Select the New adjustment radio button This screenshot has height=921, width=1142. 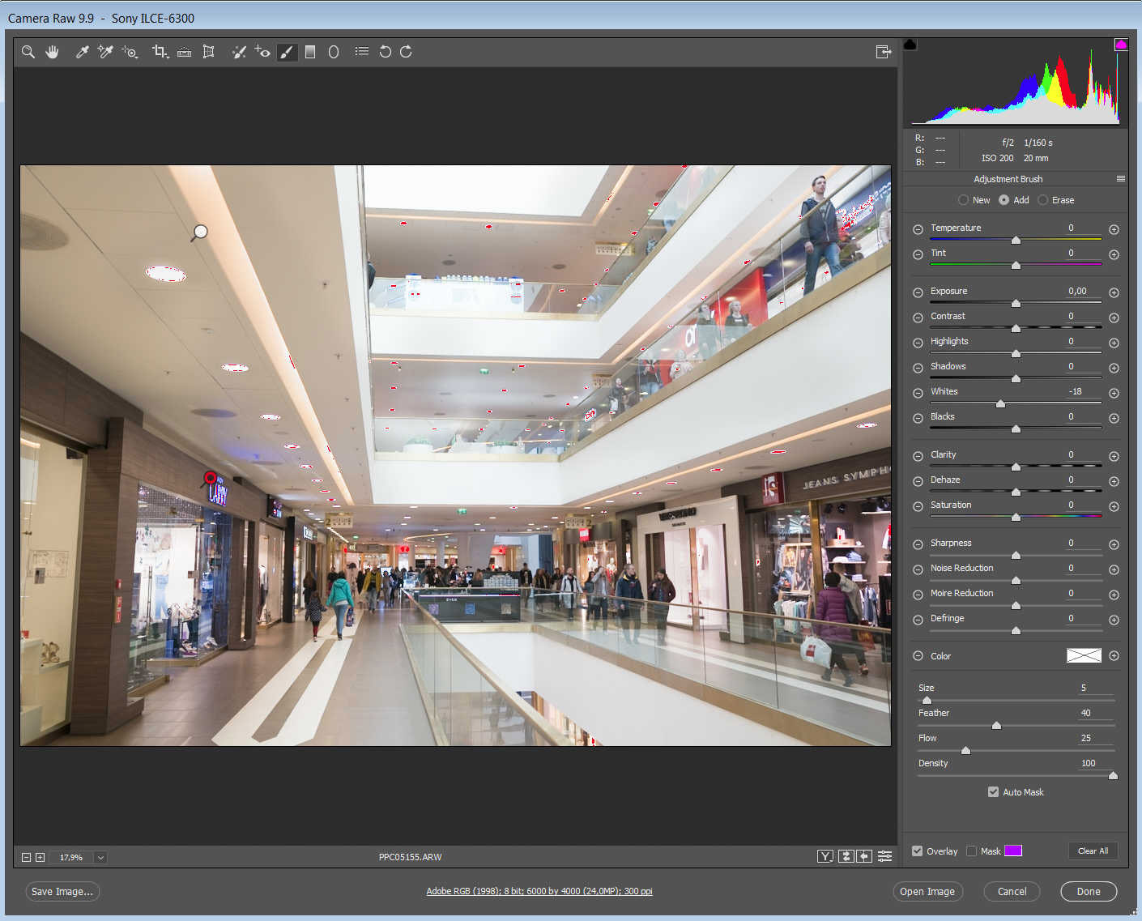(963, 200)
